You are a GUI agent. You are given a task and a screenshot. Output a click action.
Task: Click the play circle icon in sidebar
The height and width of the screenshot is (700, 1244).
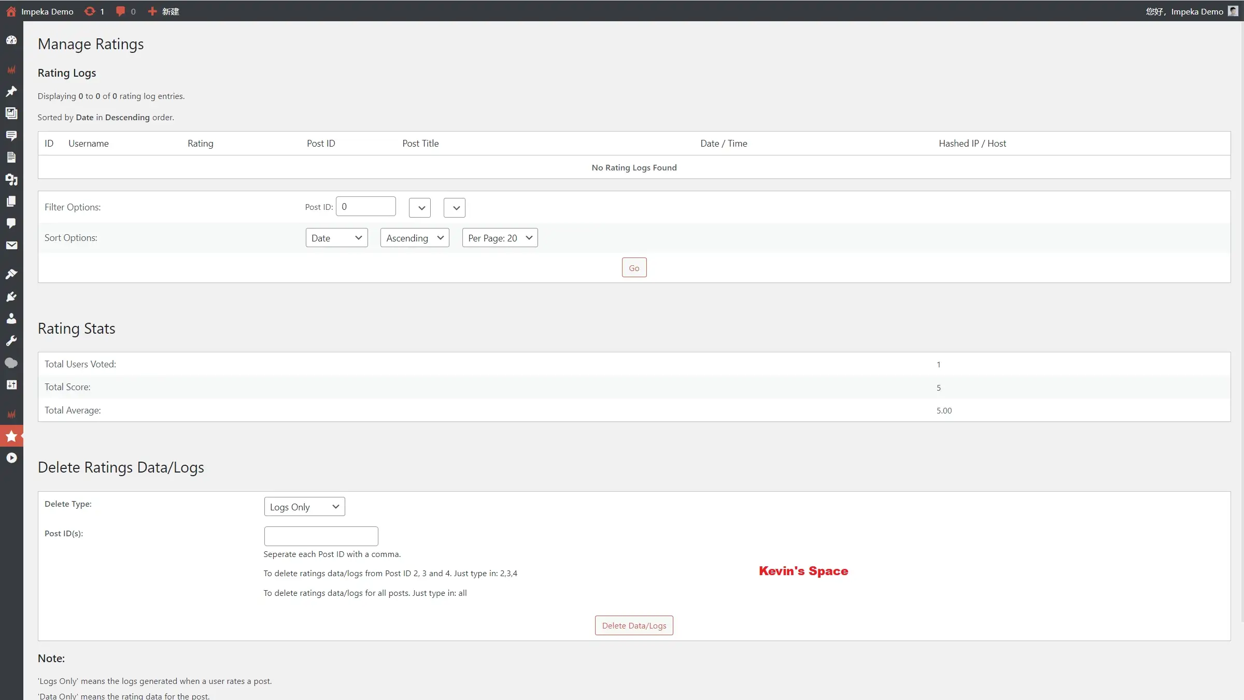tap(11, 458)
